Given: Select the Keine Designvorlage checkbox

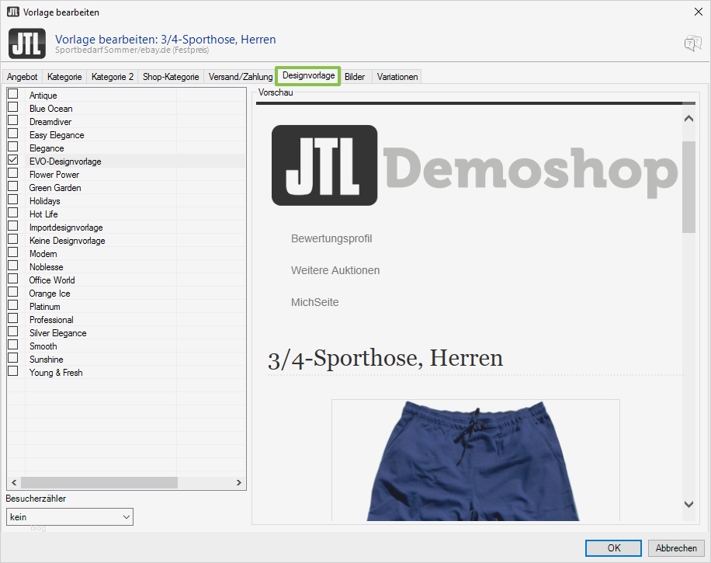Looking at the screenshot, I should [x=12, y=240].
